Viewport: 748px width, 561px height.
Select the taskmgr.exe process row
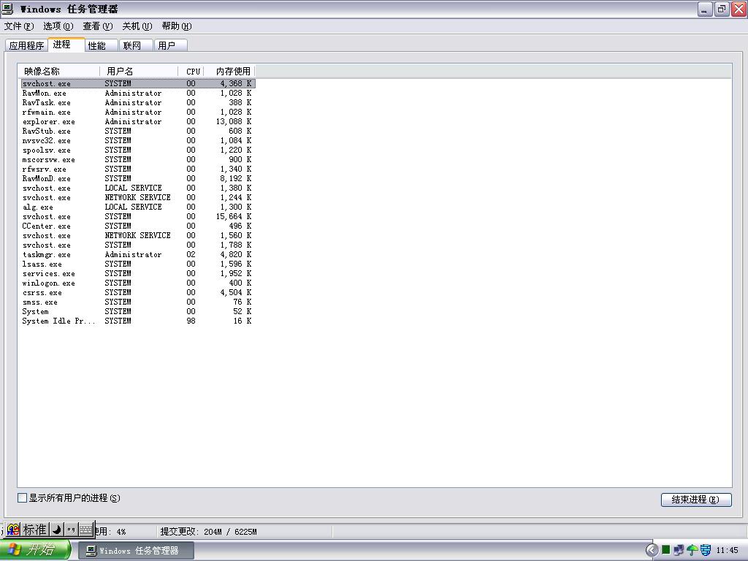coord(137,255)
